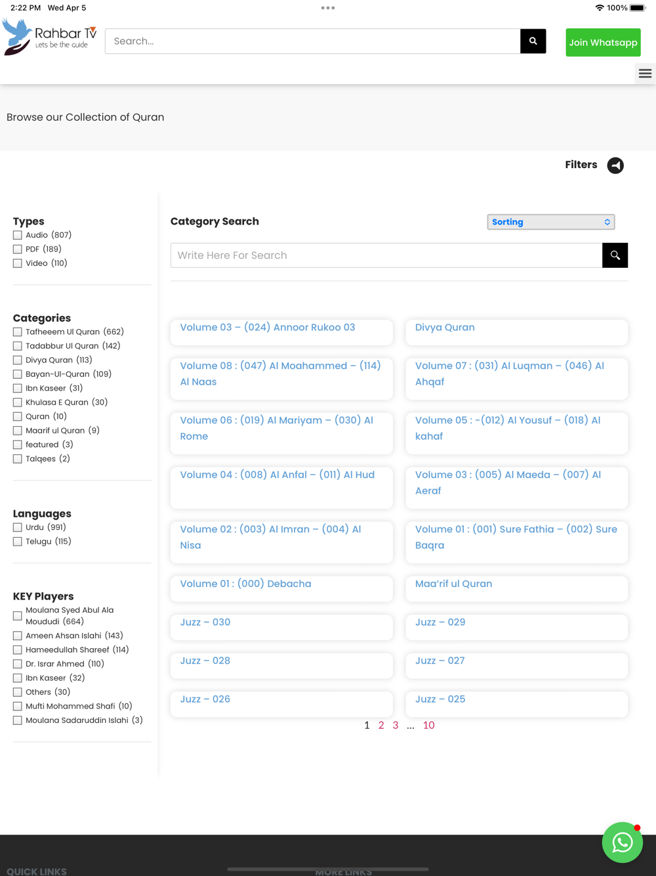Check Moulana Syed Abul Ala Moududi filter
The width and height of the screenshot is (656, 876).
tap(18, 616)
